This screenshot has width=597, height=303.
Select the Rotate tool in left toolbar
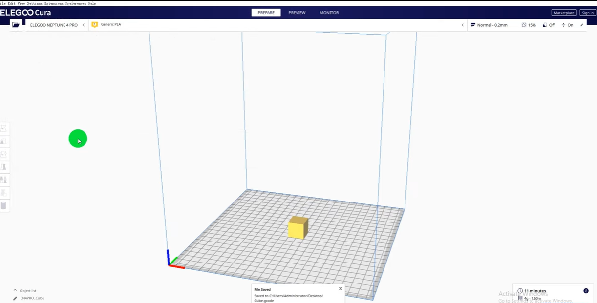[x=3, y=154]
